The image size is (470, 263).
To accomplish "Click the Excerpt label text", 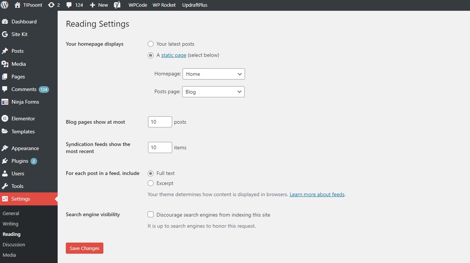I will pos(165,183).
